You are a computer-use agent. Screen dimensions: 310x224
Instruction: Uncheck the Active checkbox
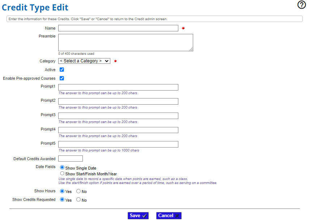click(x=62, y=70)
